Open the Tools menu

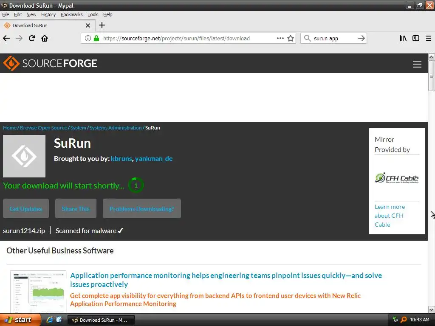93,14
